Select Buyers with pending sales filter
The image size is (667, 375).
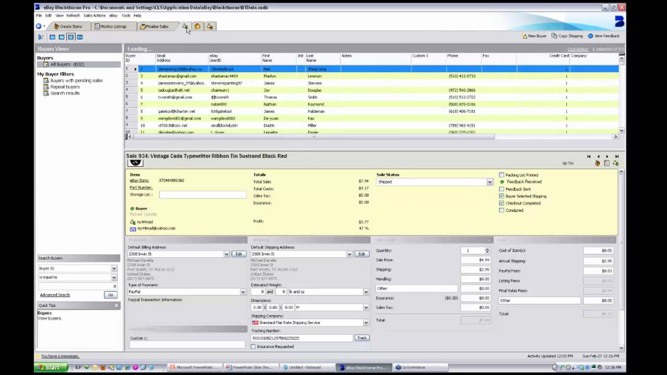76,81
